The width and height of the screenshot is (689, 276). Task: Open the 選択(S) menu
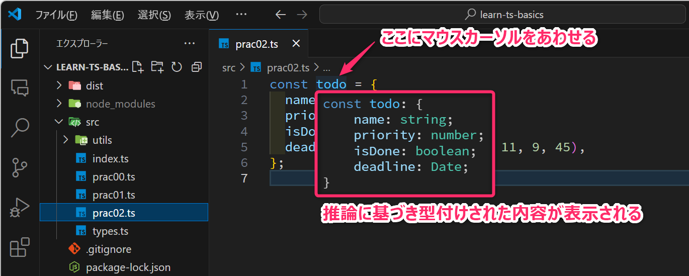coord(154,15)
